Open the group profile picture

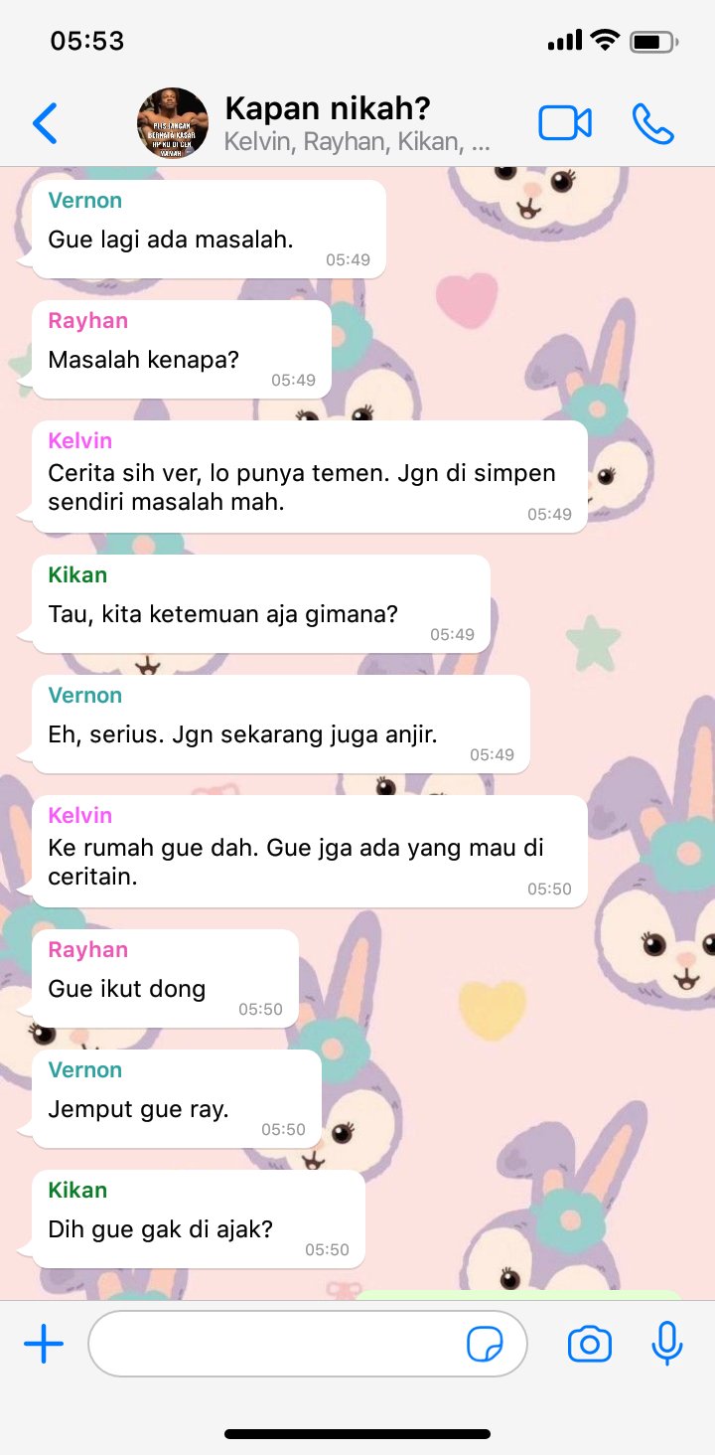[x=173, y=123]
